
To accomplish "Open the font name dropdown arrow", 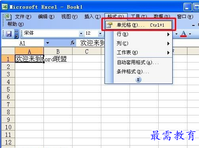I will [81, 34].
